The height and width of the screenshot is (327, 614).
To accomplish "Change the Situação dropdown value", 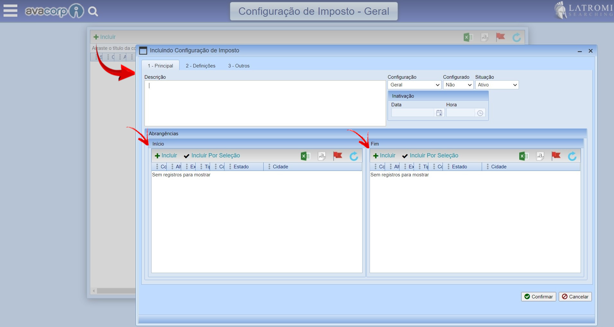I will tap(496, 85).
